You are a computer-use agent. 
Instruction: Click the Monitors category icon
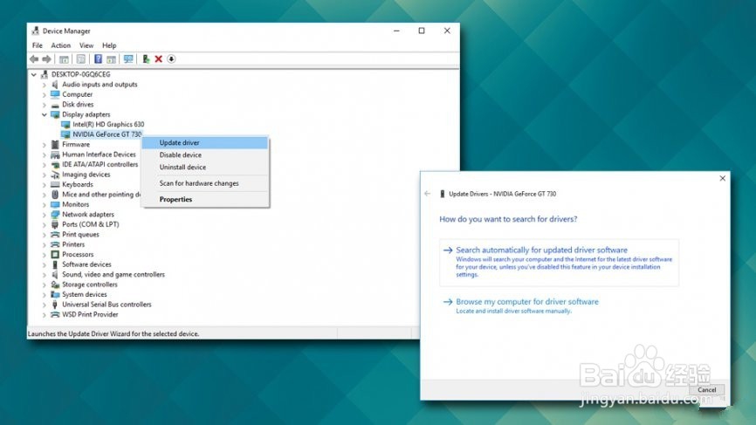[55, 204]
